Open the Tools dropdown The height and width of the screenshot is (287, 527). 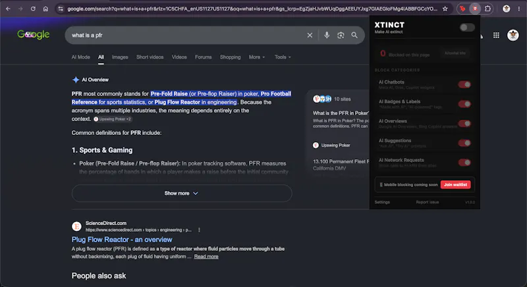[x=283, y=57]
